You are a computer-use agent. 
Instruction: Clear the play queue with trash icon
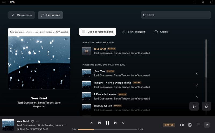pos(206,106)
